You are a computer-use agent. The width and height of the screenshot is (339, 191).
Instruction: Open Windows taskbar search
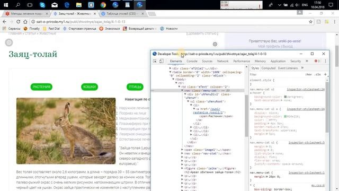pyautogui.click(x=18, y=5)
